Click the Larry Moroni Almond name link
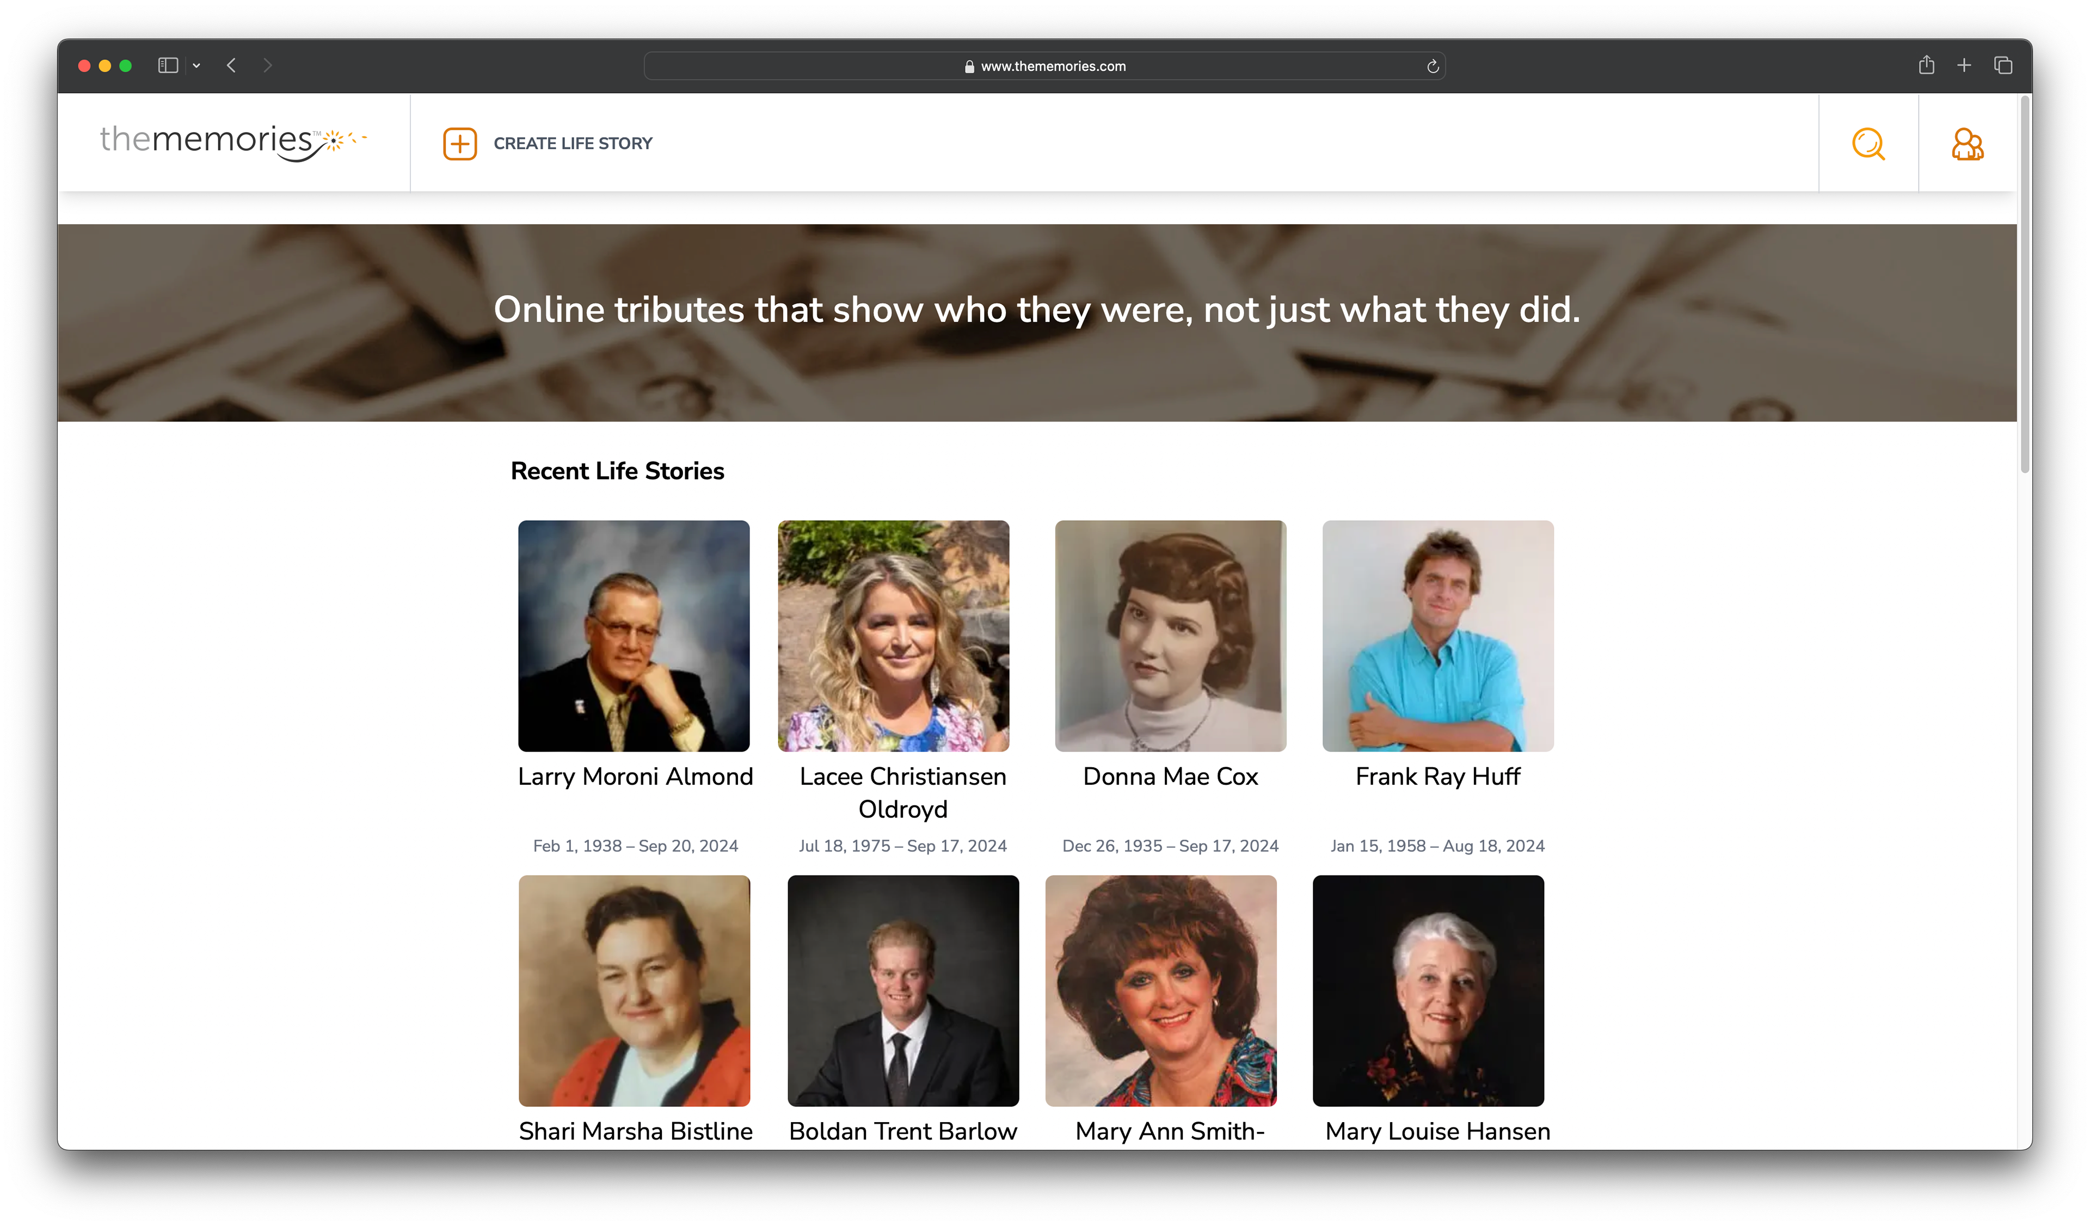The image size is (2090, 1226). point(635,777)
